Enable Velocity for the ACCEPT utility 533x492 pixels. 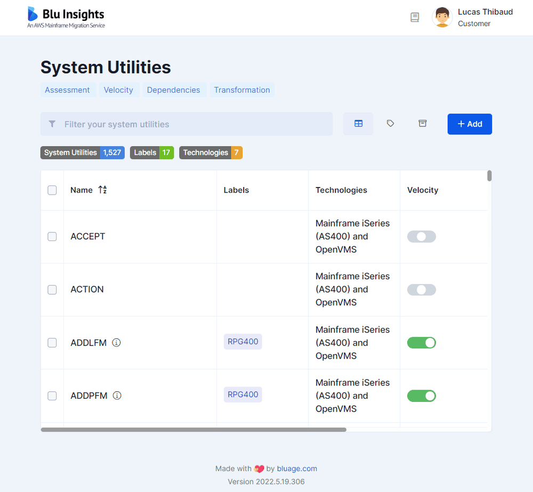coord(421,236)
